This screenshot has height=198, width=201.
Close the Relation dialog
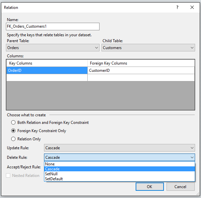point(192,7)
